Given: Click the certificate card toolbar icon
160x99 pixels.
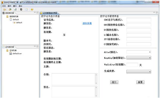Looking at the screenshot, I should (26, 10).
